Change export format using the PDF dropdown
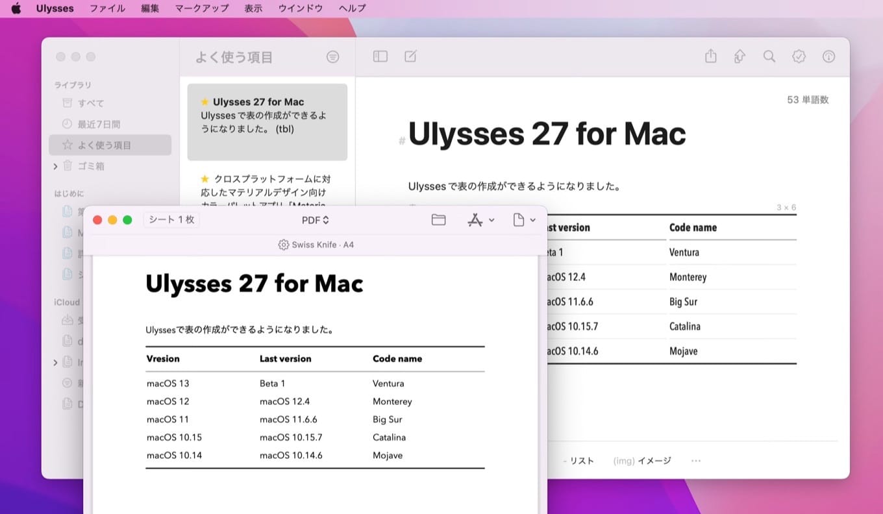Image resolution: width=883 pixels, height=514 pixels. [x=316, y=219]
